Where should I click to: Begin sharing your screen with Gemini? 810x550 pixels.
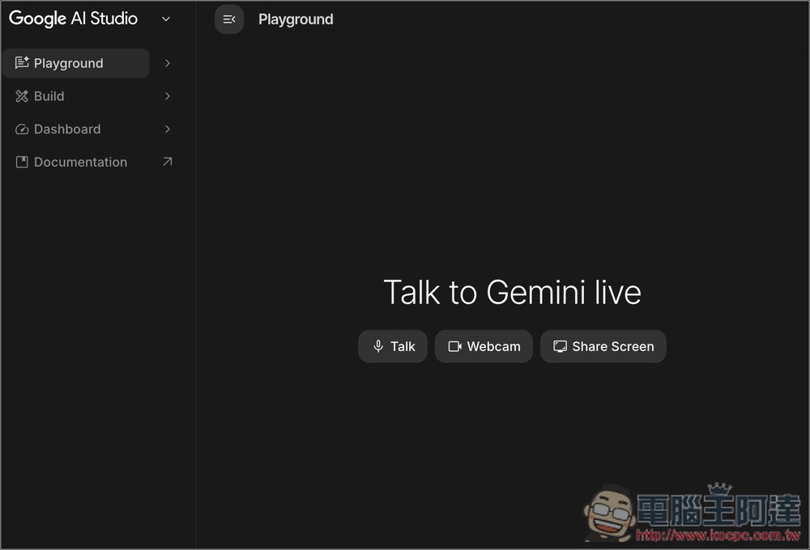[x=603, y=346]
